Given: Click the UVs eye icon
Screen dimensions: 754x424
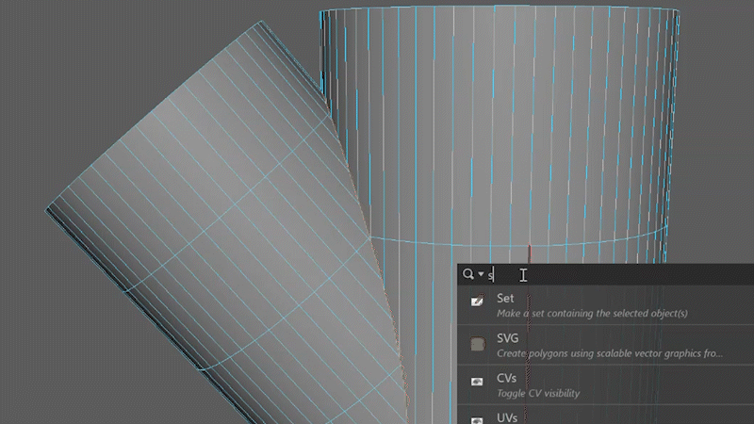Looking at the screenshot, I should [477, 420].
